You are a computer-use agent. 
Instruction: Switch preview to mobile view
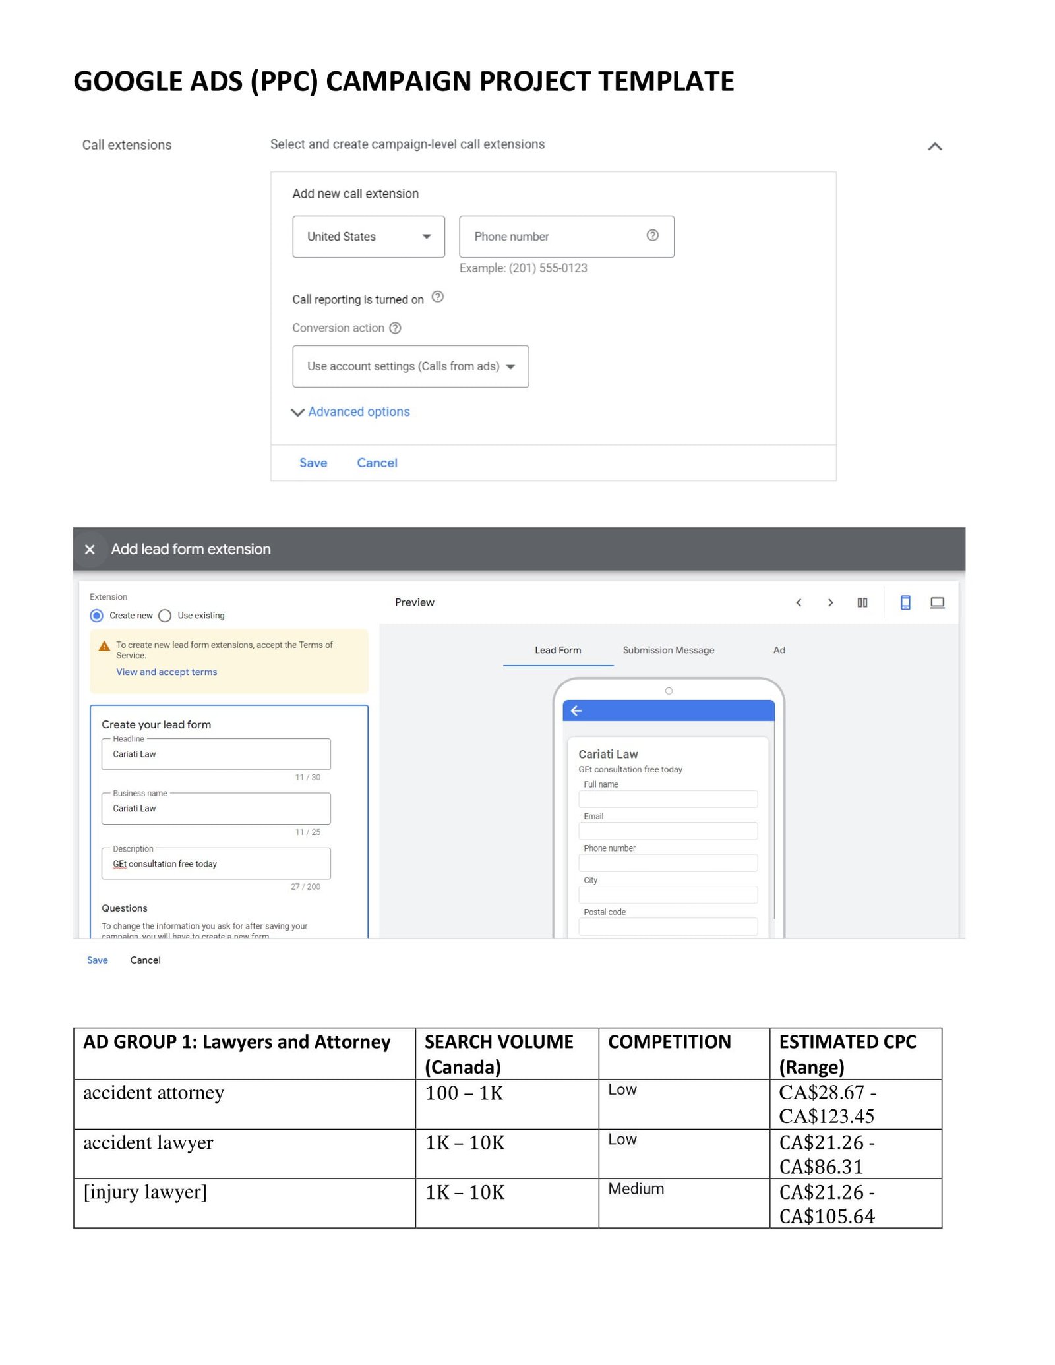click(905, 602)
